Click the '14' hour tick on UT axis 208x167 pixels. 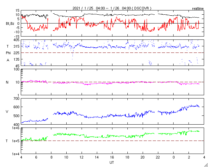click(97, 157)
